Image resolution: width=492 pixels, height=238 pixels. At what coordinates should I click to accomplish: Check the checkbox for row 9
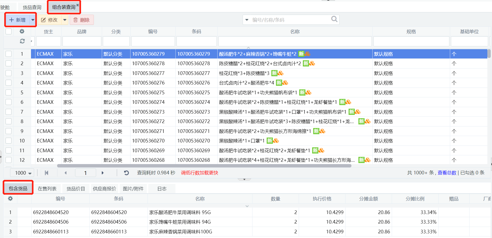[9, 131]
